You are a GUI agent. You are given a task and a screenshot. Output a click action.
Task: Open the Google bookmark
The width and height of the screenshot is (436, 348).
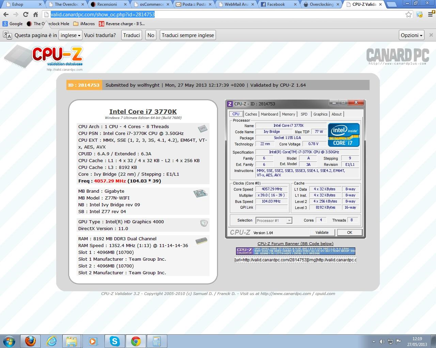(x=12, y=24)
